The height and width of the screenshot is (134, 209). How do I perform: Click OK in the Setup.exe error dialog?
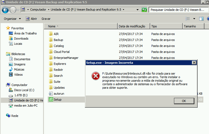pyautogui.click(x=184, y=101)
